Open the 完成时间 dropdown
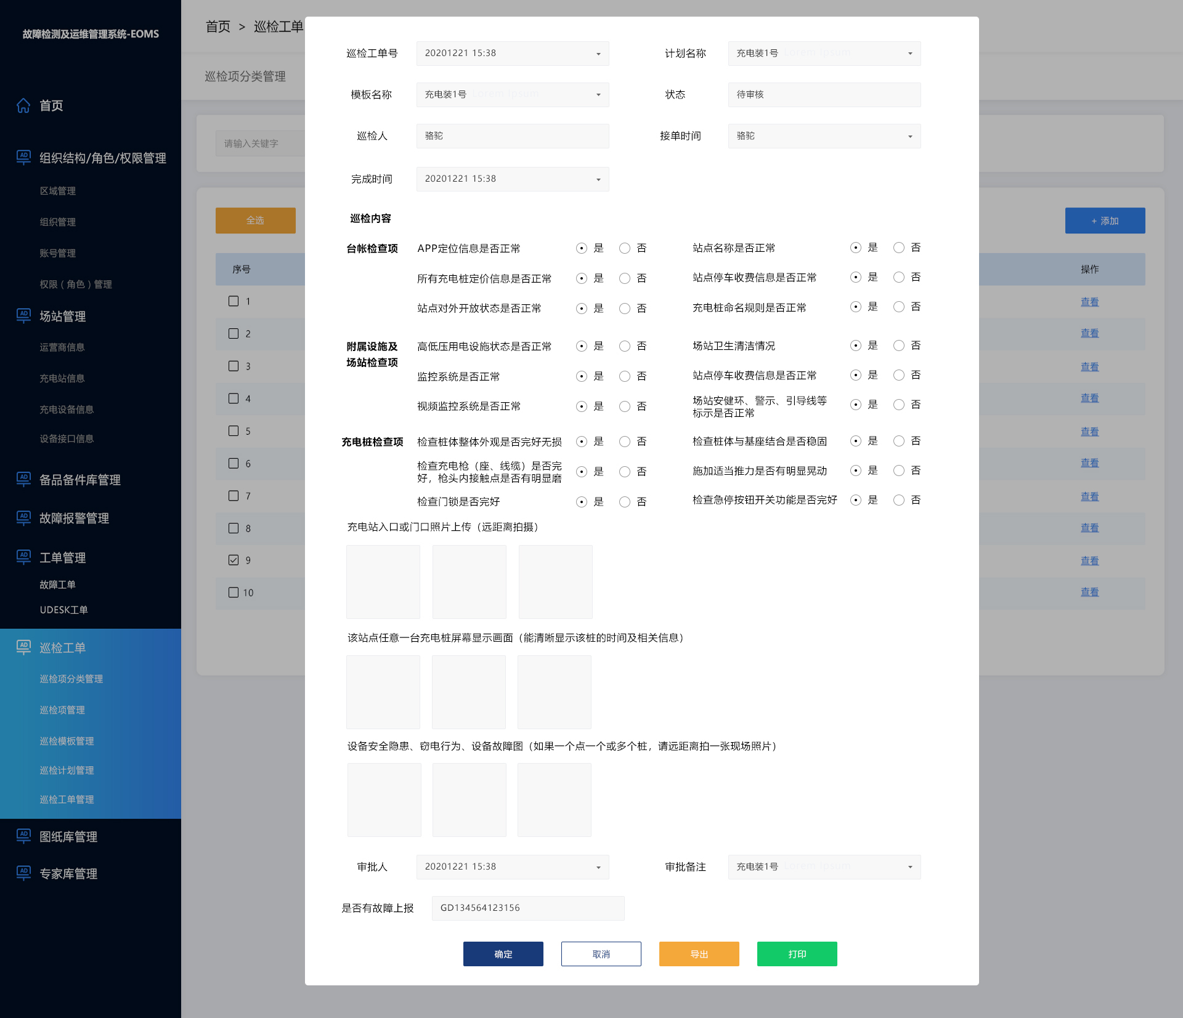Image resolution: width=1183 pixels, height=1018 pixels. click(x=513, y=179)
